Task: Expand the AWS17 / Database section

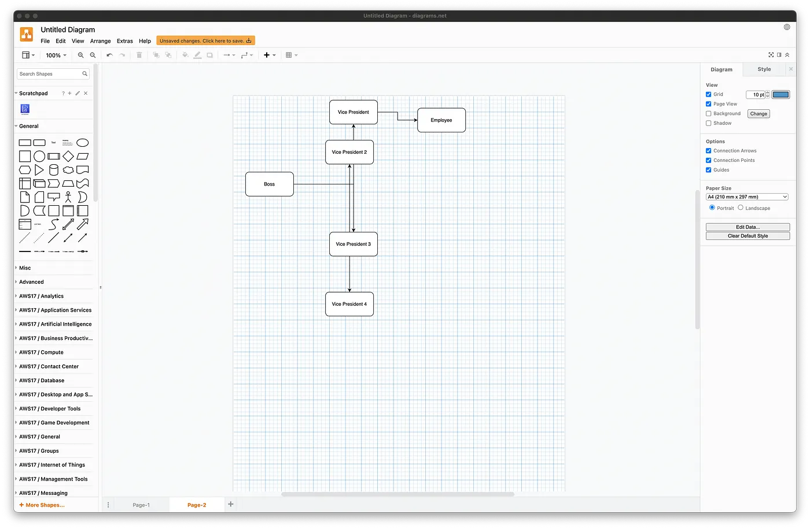Action: tap(41, 380)
